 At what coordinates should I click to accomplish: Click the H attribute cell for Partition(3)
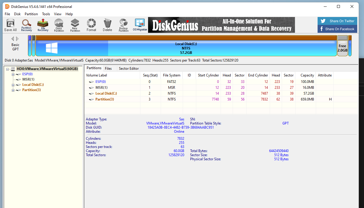(x=325, y=99)
